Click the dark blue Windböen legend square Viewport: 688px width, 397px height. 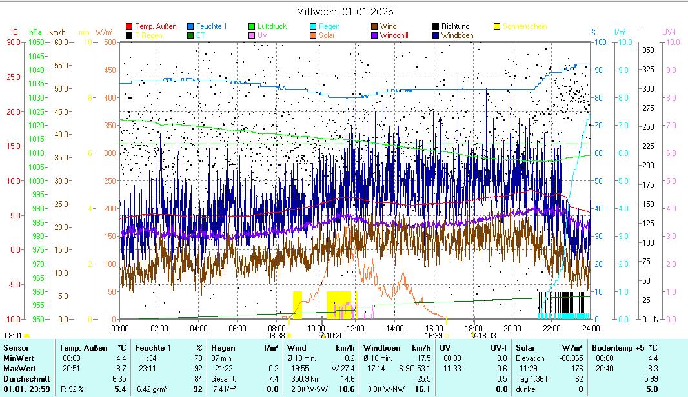(436, 35)
